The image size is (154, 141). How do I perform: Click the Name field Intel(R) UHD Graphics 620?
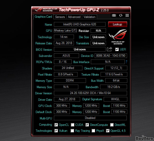click(80, 24)
